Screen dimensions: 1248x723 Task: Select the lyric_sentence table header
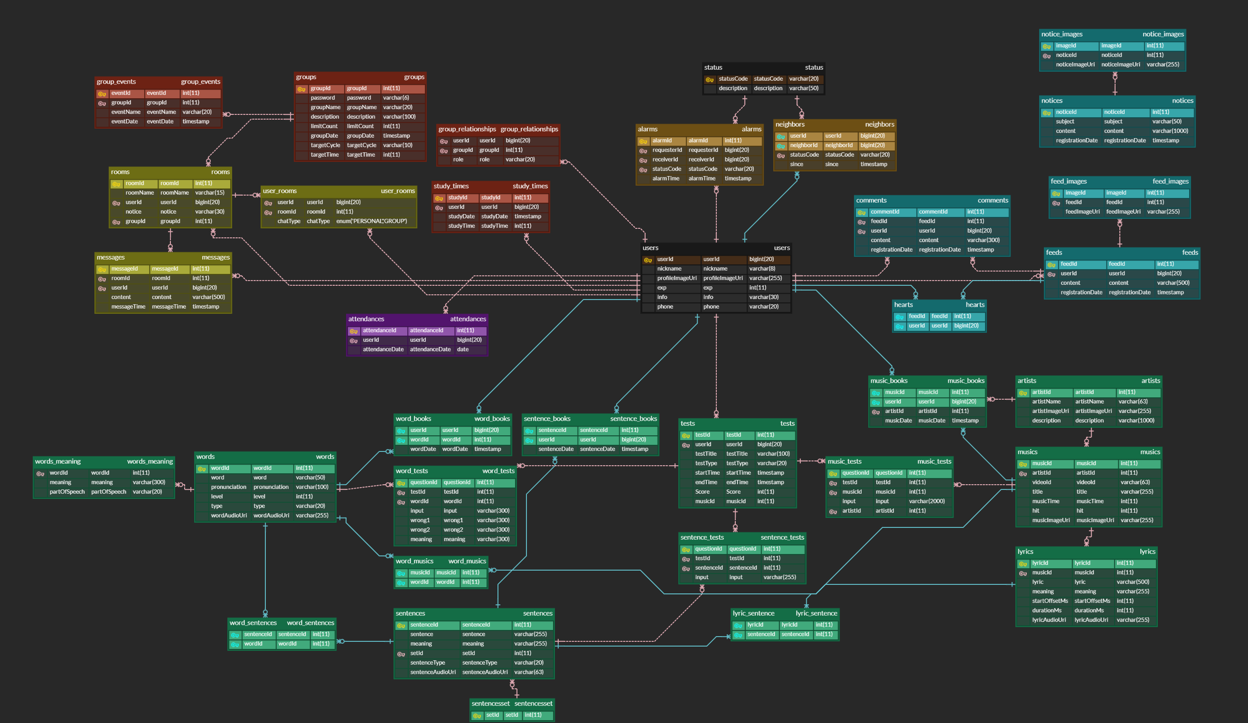coord(785,613)
